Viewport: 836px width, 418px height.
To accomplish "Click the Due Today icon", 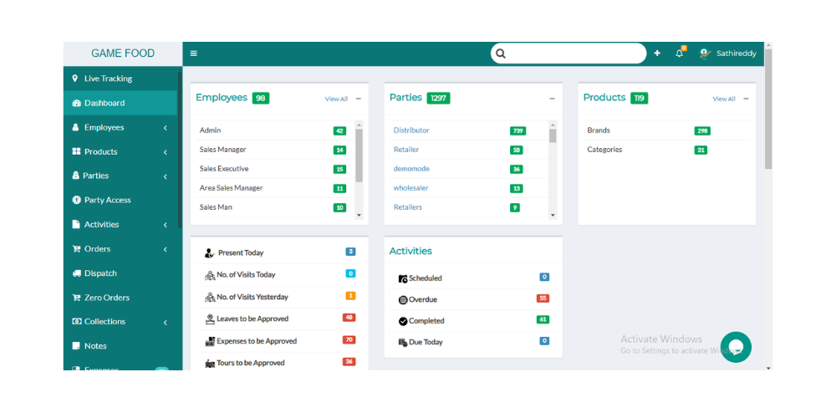I will click(403, 342).
